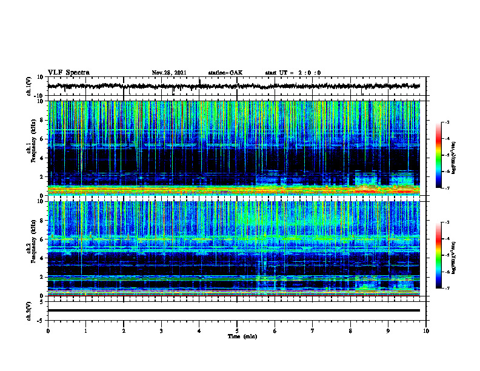This screenshot has width=480, height=371.
Task: Click the time axis tick label '10'
Action: tap(426, 331)
